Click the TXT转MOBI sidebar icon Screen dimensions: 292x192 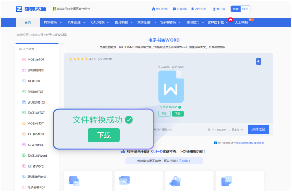(x=24, y=134)
